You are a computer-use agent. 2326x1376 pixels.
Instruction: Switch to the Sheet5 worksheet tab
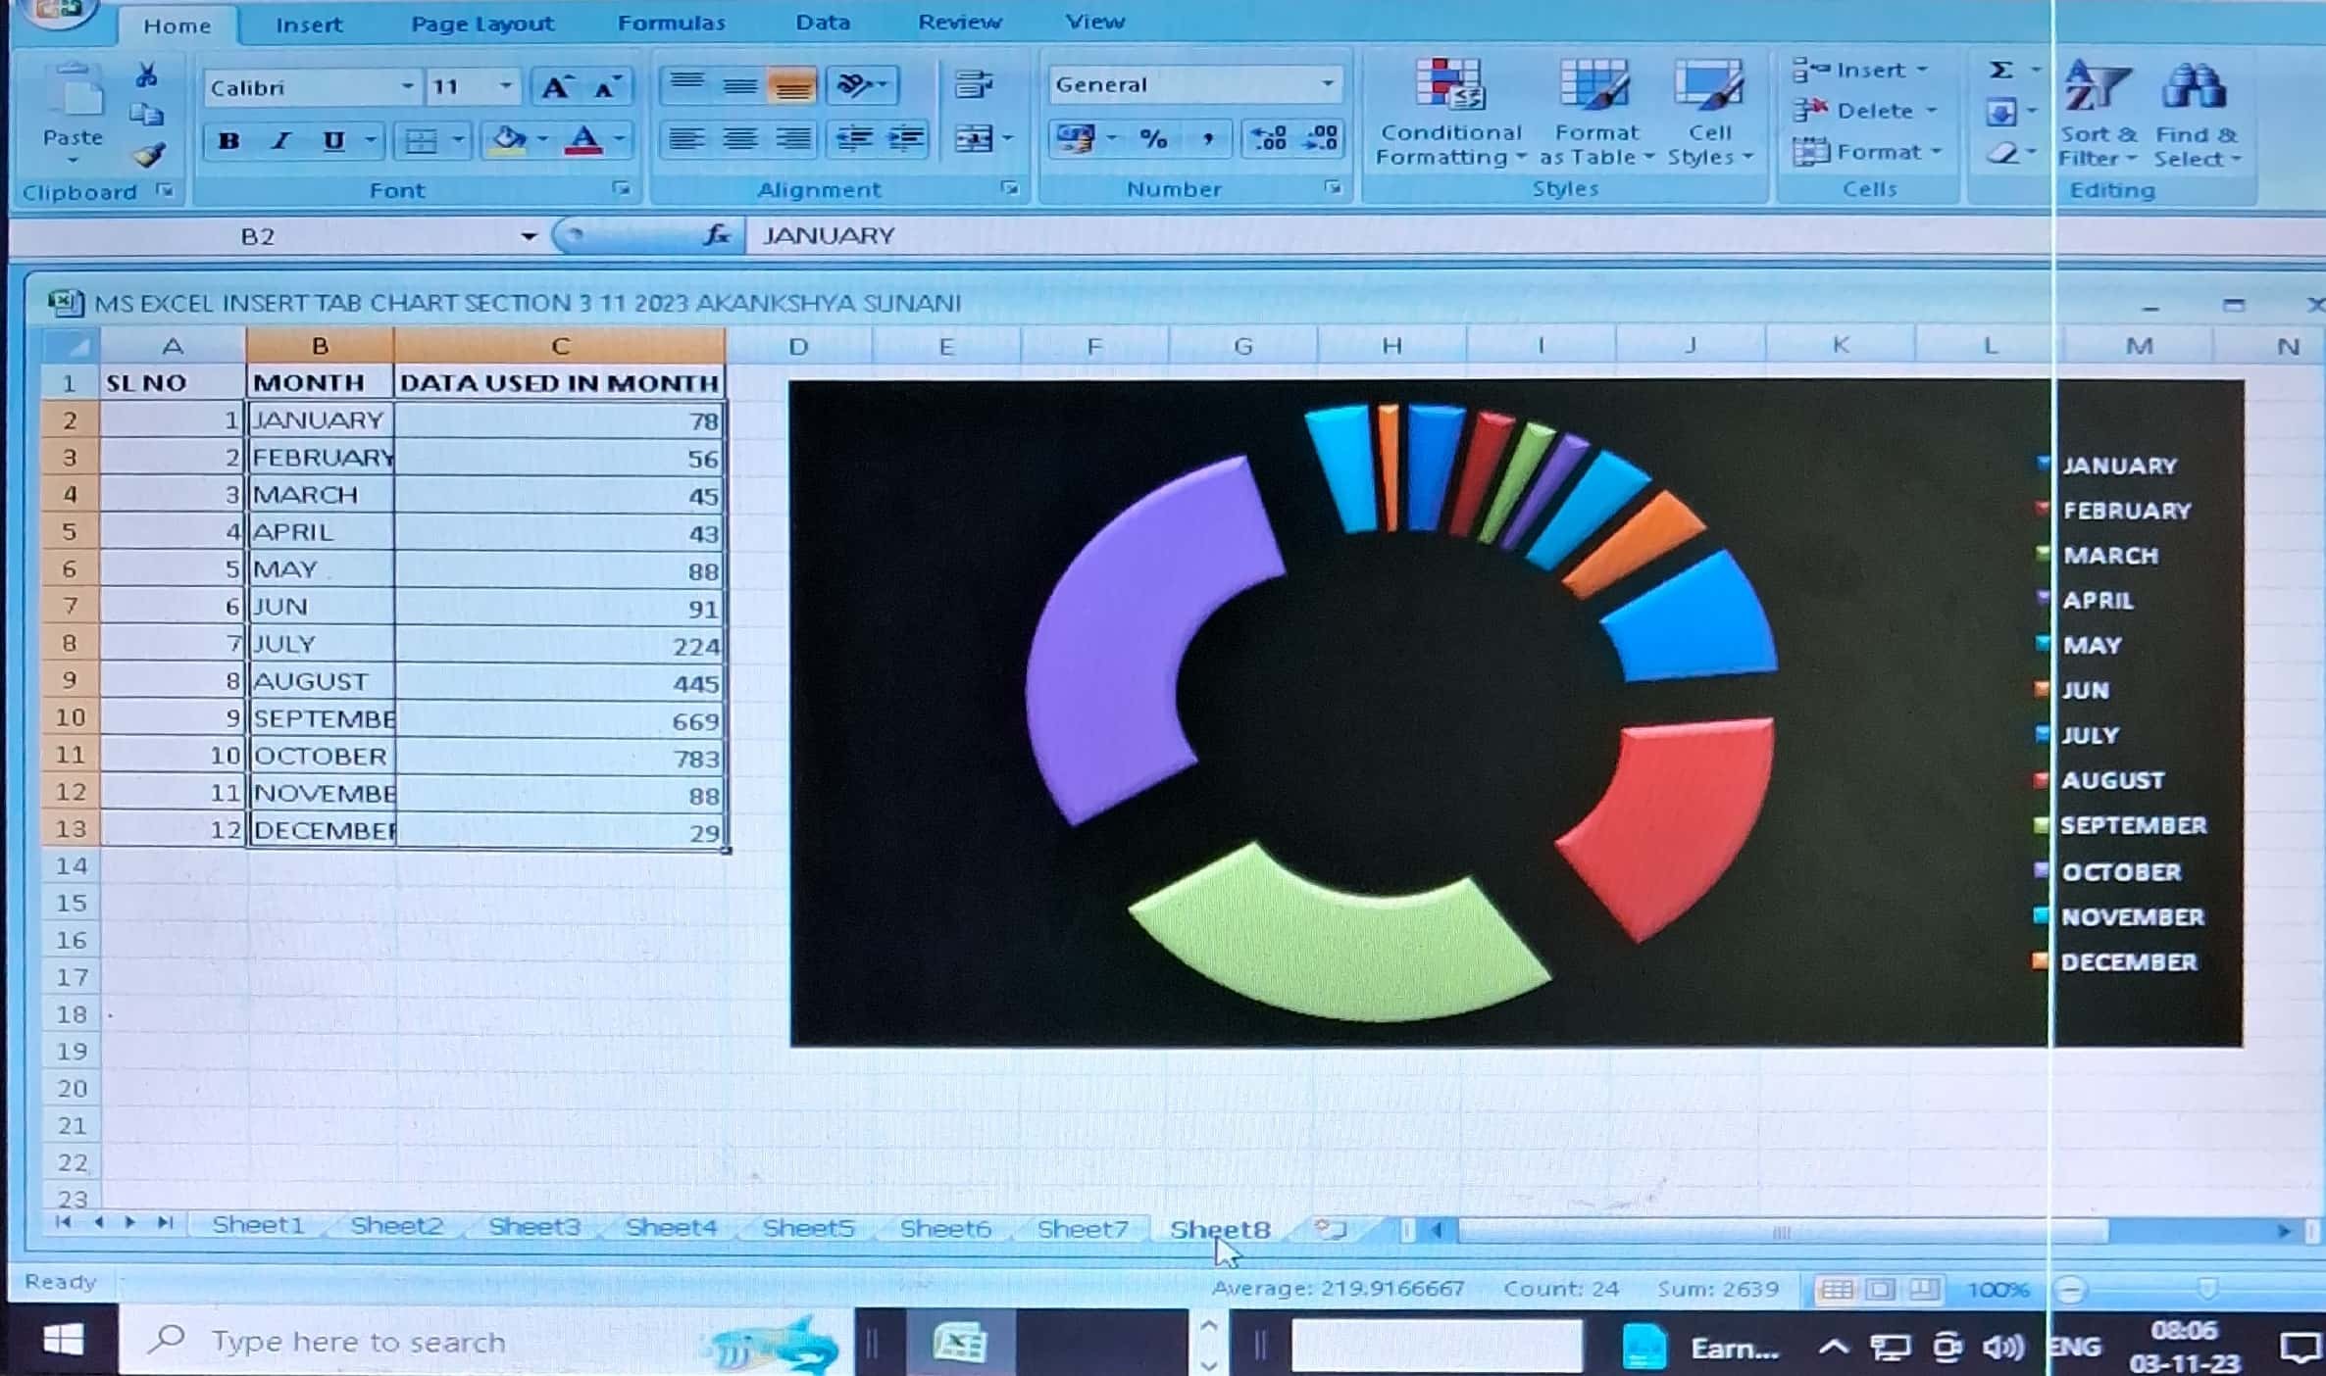click(x=808, y=1227)
